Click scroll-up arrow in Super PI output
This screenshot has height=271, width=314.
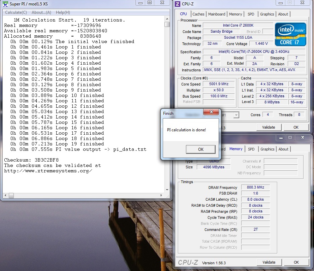[167, 19]
